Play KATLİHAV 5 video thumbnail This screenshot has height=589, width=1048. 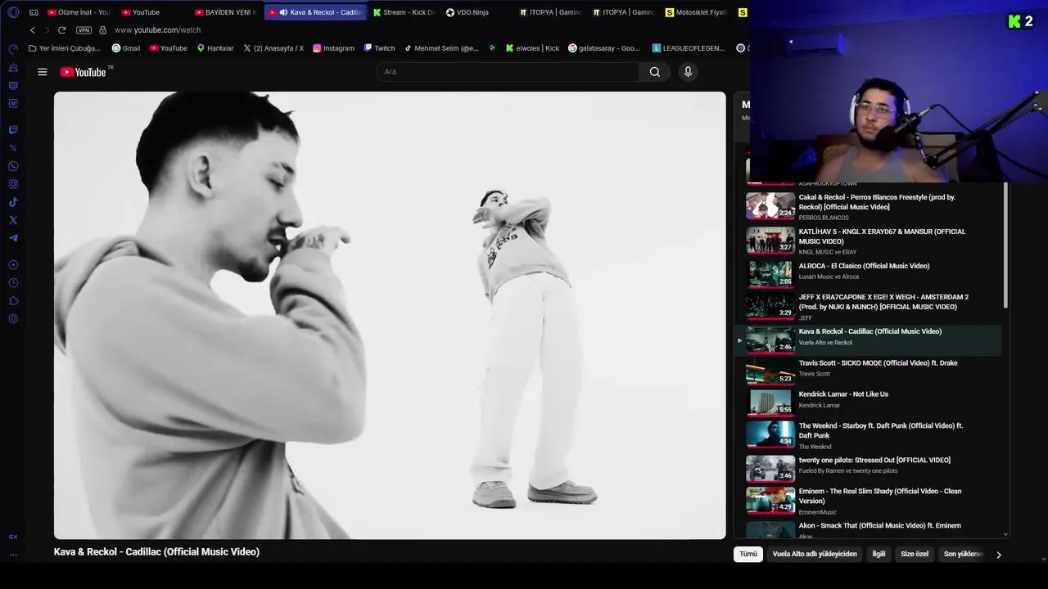coord(770,241)
